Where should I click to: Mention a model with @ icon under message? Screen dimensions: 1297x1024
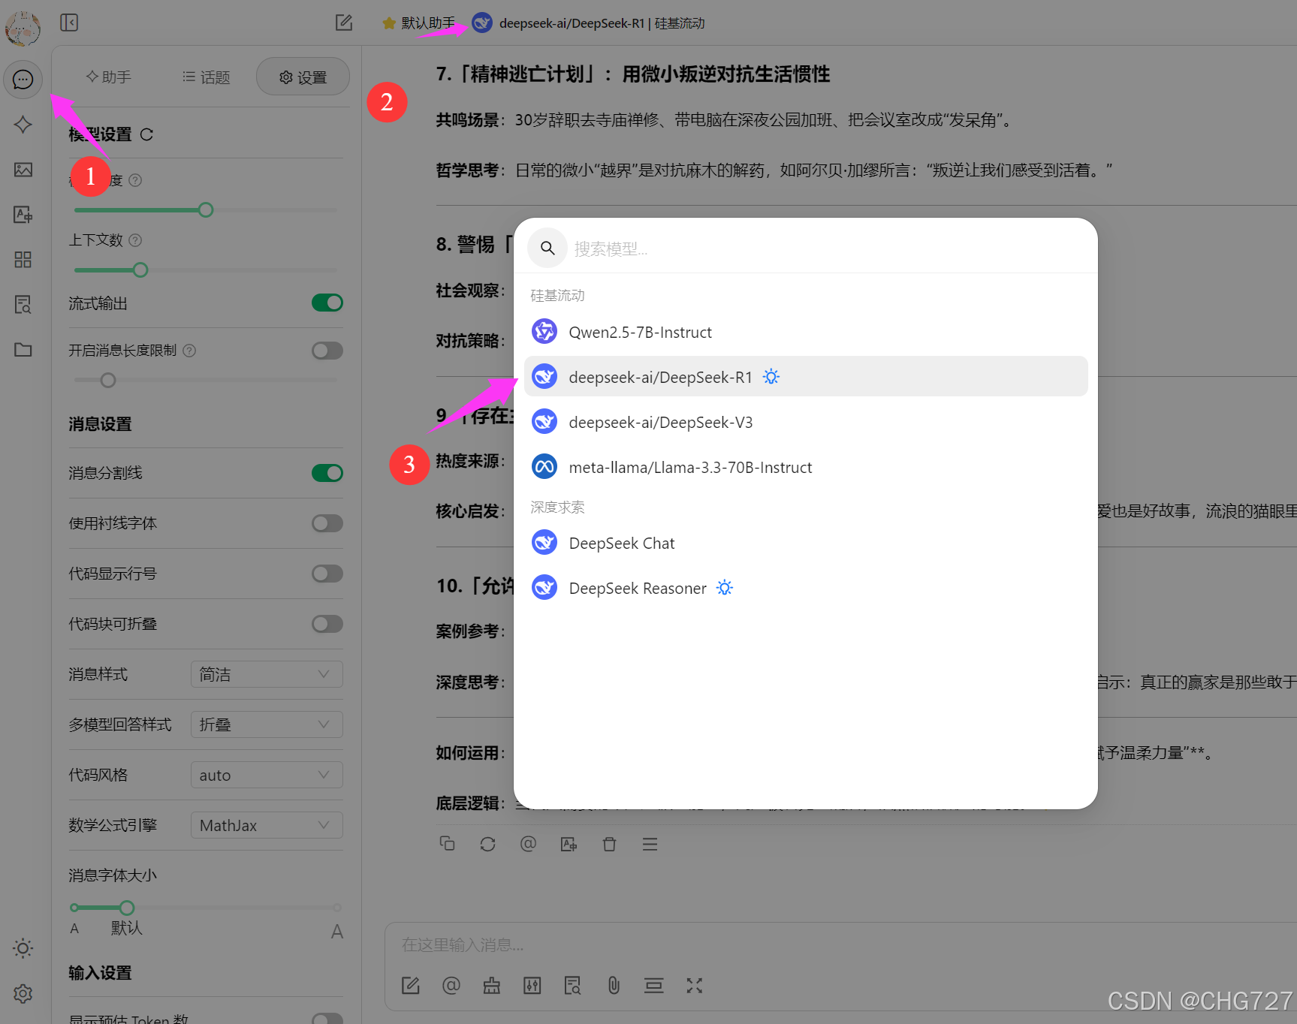(x=528, y=844)
